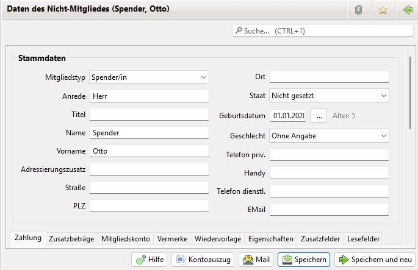This screenshot has width=418, height=270.
Task: Click the vertical scrollbar on the right
Action: click(410, 91)
